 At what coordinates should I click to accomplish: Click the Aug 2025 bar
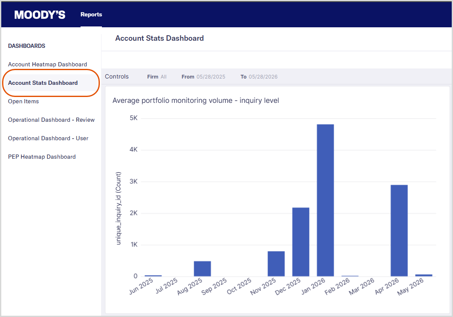pyautogui.click(x=202, y=269)
